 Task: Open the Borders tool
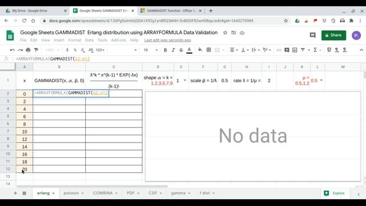(x=209, y=50)
